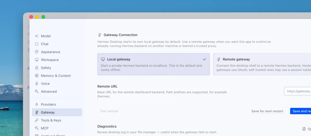The image size is (311, 136).
Task: Click the Advanced wrench icon
Action: point(37,92)
